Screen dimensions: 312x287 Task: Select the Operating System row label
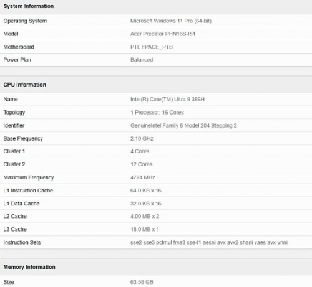coord(25,21)
